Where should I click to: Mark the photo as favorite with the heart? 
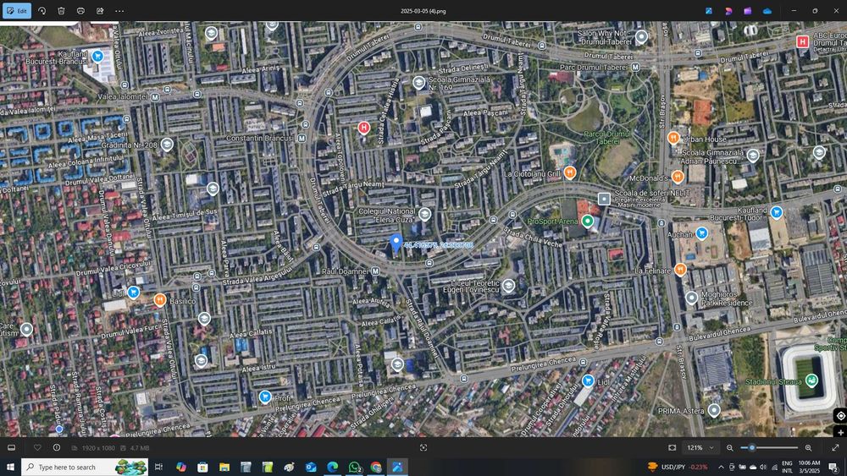37,447
